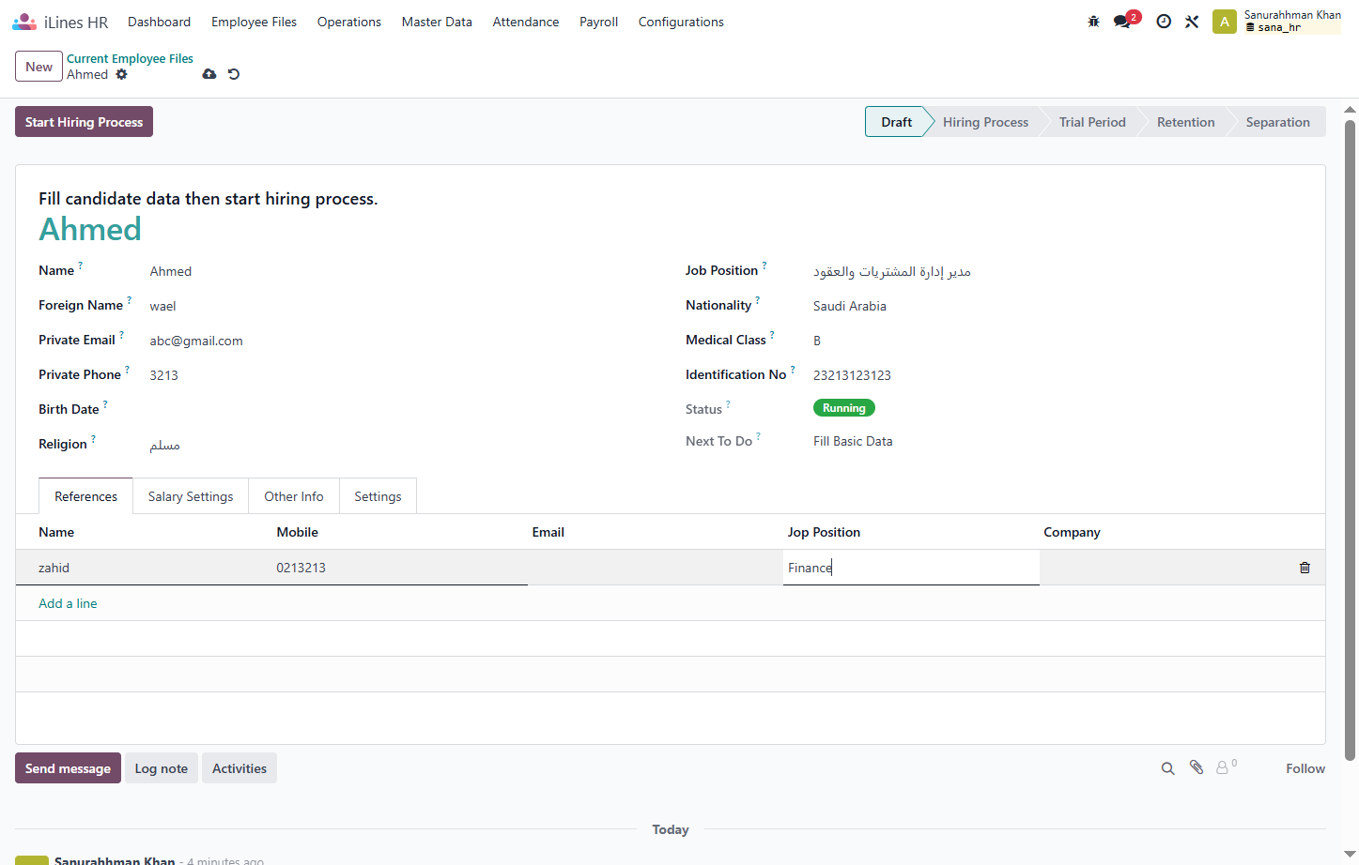Discard changes with the undo arrow icon

[234, 74]
